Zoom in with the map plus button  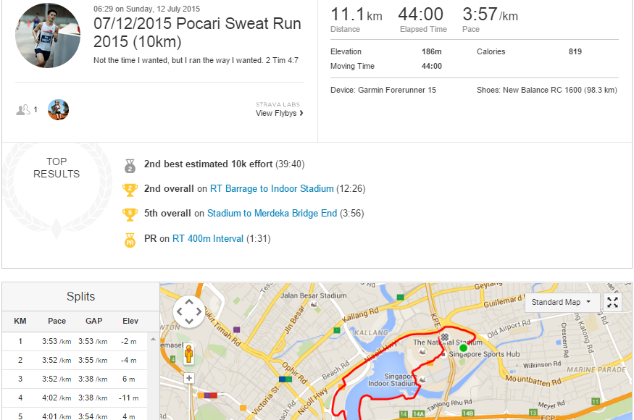tap(189, 379)
